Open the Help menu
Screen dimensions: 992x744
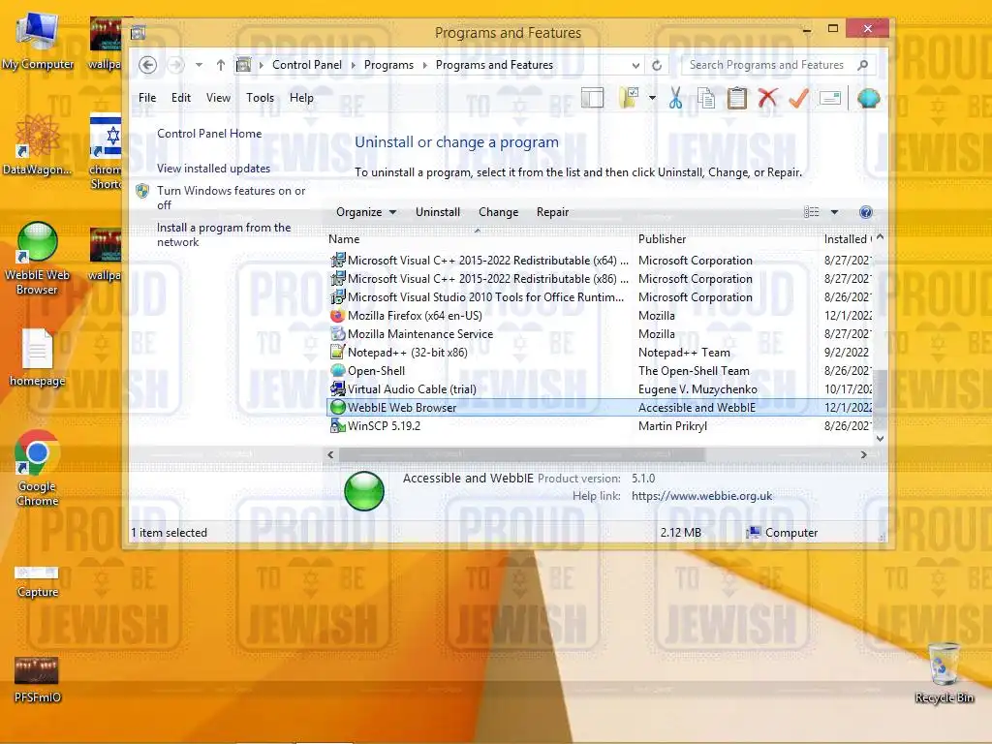[x=301, y=98]
